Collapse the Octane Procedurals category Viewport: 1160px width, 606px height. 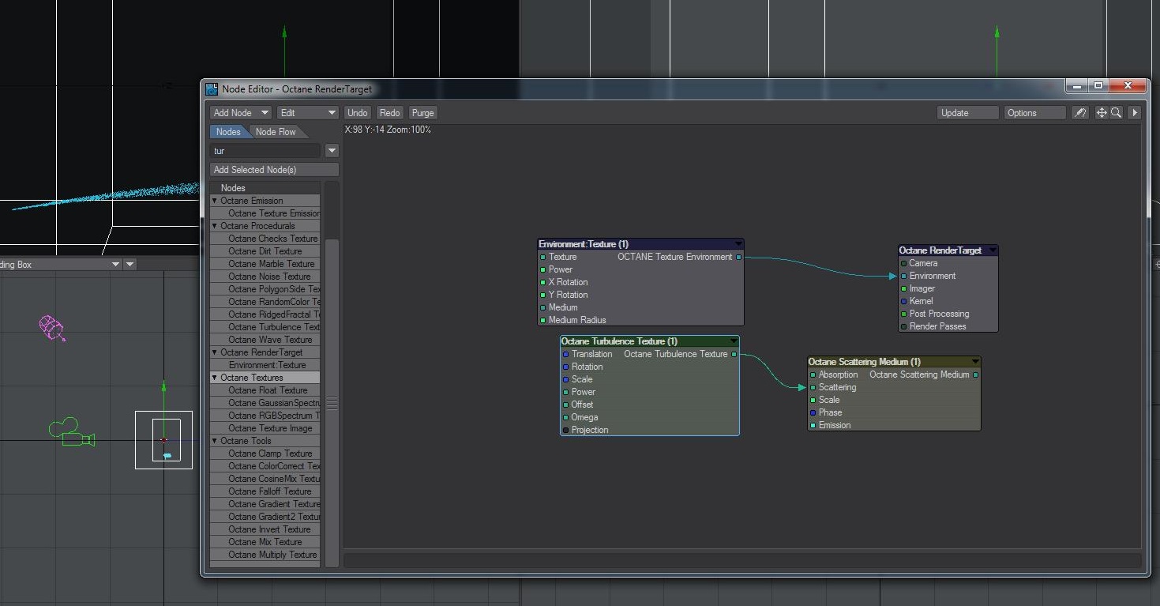coord(214,226)
